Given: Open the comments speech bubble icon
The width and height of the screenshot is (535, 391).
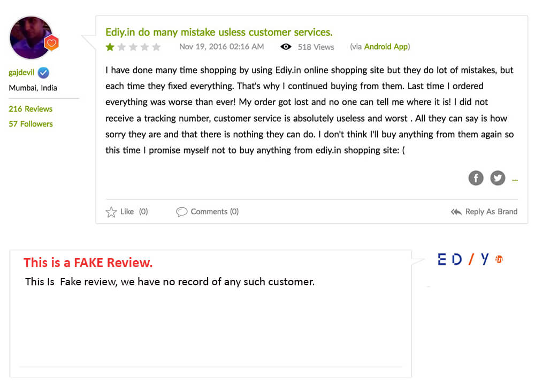Looking at the screenshot, I should 181,212.
